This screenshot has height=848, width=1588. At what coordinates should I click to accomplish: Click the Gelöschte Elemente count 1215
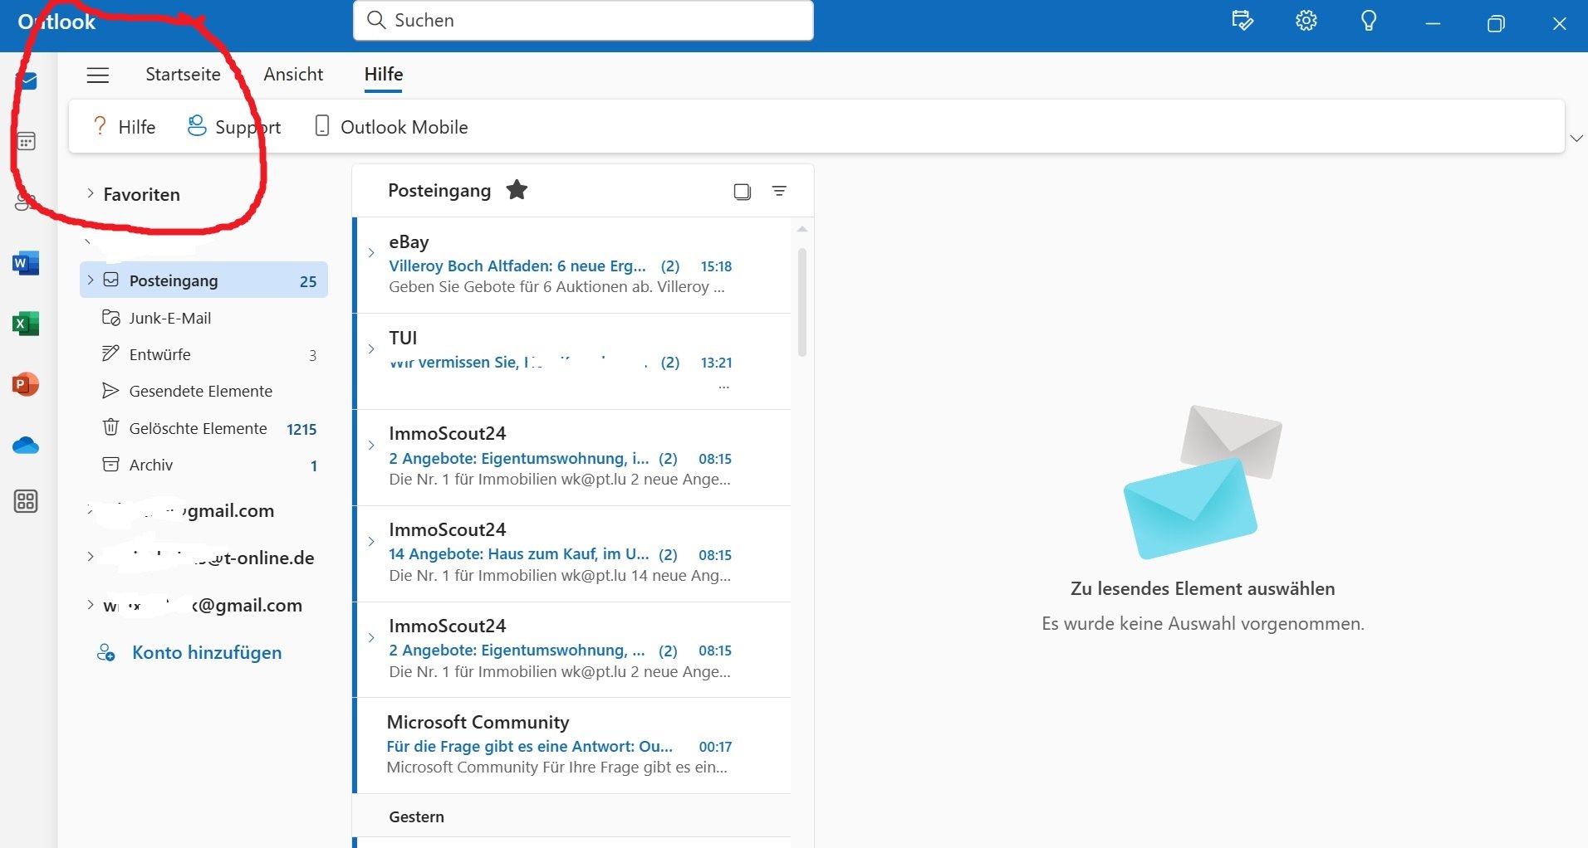coord(301,429)
